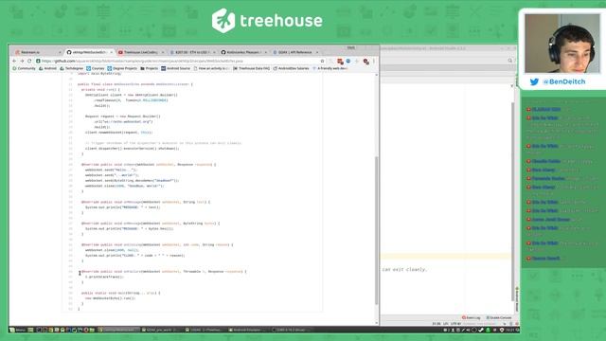Click the webcam video thumbnail
This screenshot has width=606, height=341.
point(561,44)
